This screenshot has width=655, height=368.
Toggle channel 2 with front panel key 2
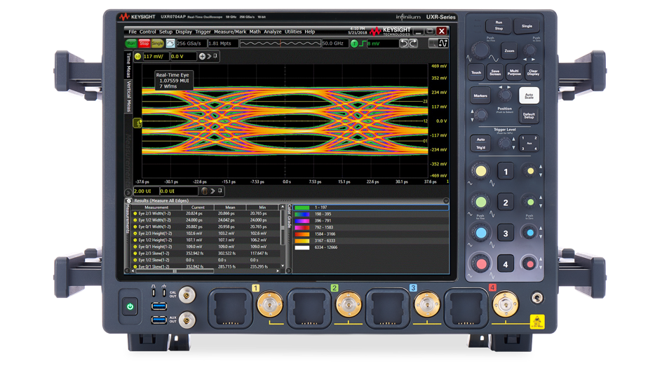506,203
